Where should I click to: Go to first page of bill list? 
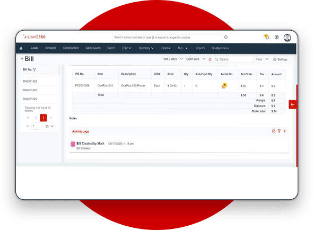pyautogui.click(x=28, y=118)
